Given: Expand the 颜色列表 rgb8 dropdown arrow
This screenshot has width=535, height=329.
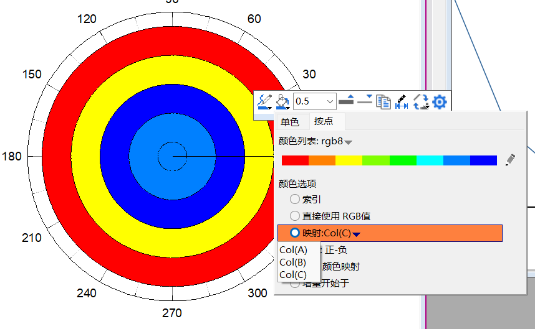Looking at the screenshot, I should click(349, 142).
